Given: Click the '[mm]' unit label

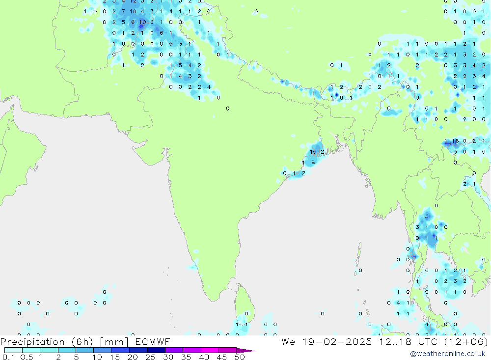Looking at the screenshot, I should click(114, 342).
